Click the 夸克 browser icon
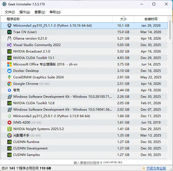This screenshot has height=171, width=173. [x=9, y=90]
